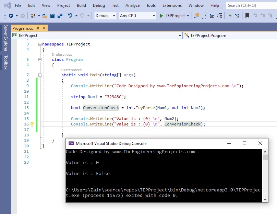277x214 pixels.
Task: Click the Navigate Backward arrow icon
Action: point(11,16)
